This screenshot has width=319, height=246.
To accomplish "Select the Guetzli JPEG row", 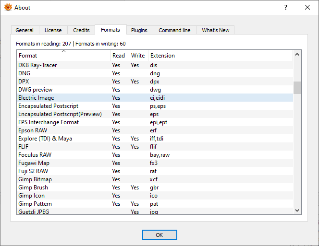I will coord(155,211).
